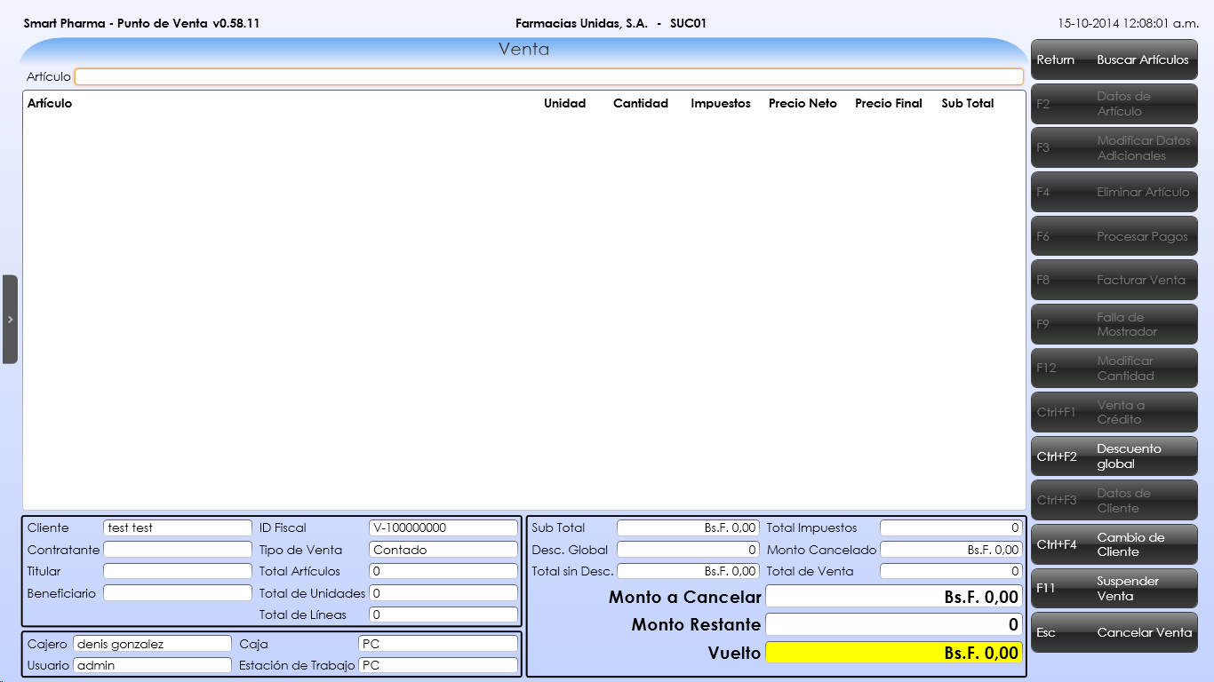Click the Caja field
The width and height of the screenshot is (1214, 682).
[438, 644]
